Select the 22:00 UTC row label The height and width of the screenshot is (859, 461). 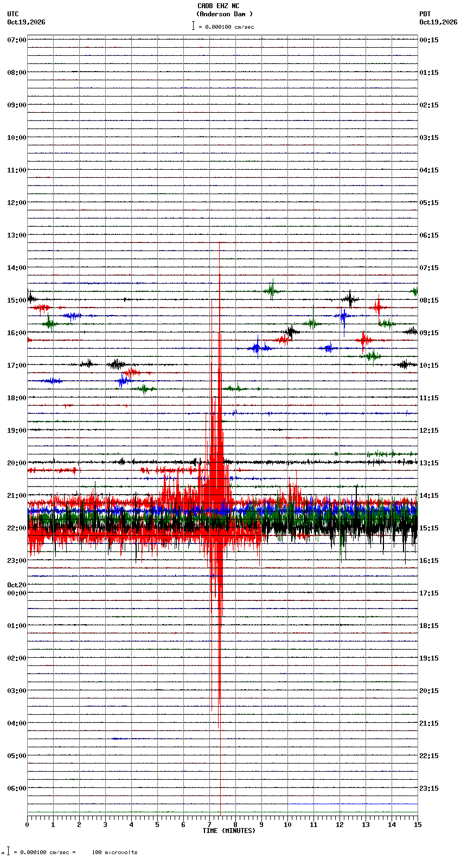coord(17,528)
